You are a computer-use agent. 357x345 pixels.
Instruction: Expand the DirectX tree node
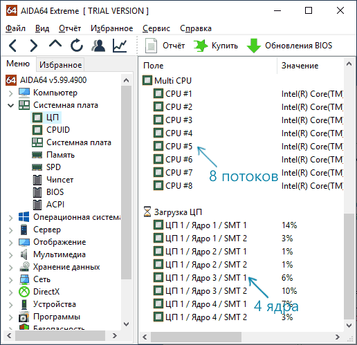[x=10, y=292]
